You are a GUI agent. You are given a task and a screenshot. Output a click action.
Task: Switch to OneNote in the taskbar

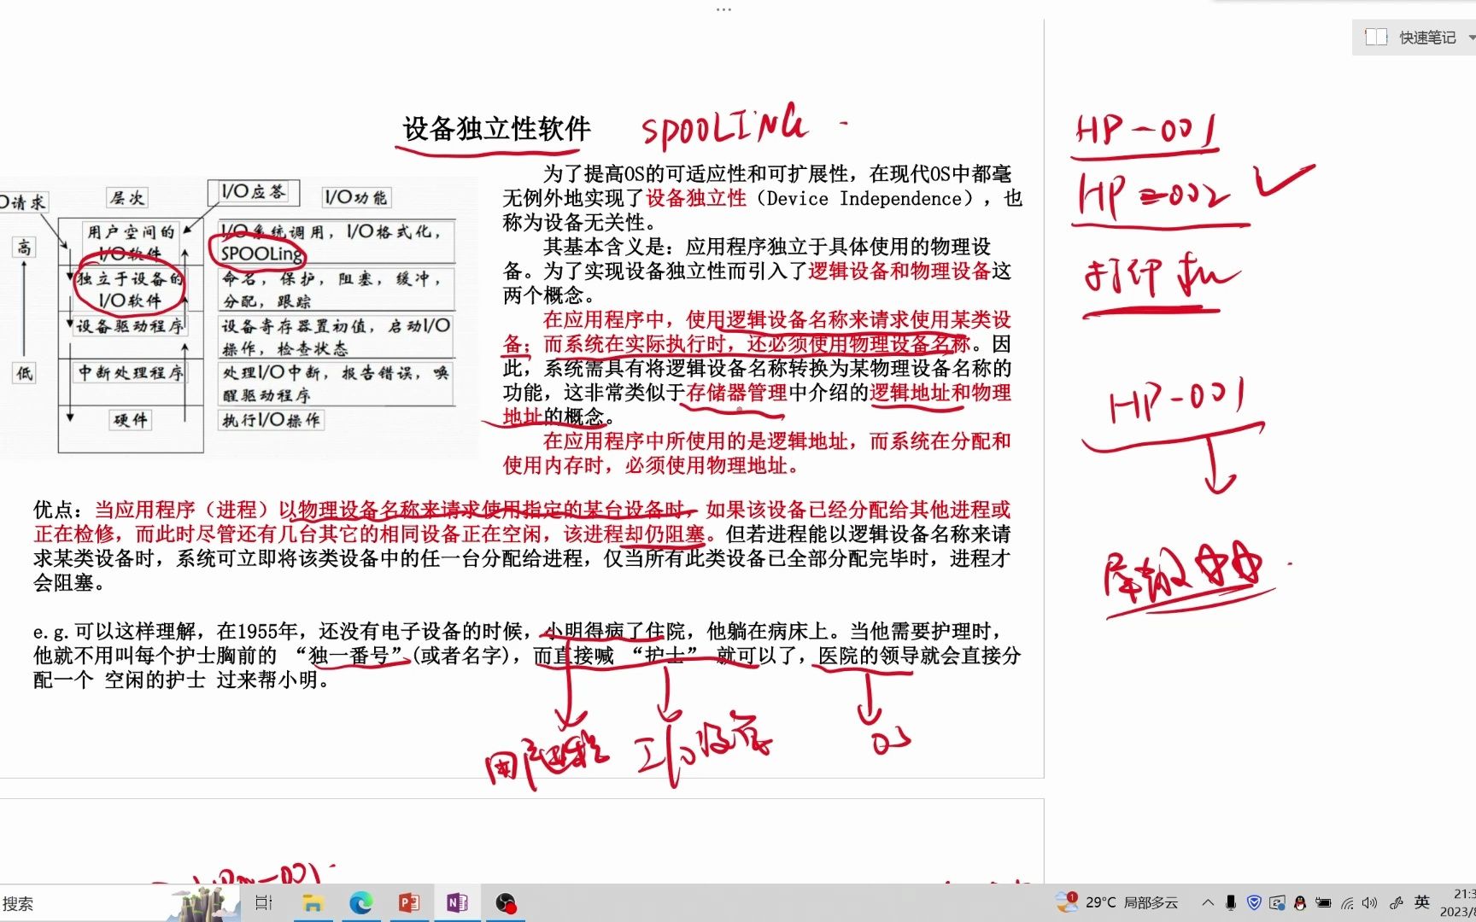(457, 903)
